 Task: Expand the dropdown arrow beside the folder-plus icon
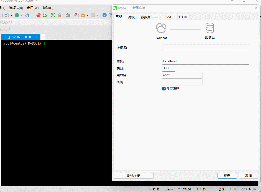click(x=87, y=15)
